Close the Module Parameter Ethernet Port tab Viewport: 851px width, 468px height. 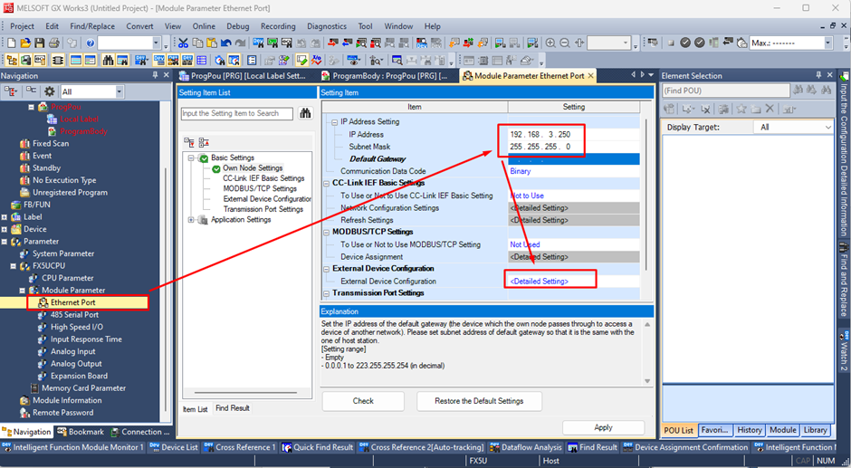(x=591, y=76)
